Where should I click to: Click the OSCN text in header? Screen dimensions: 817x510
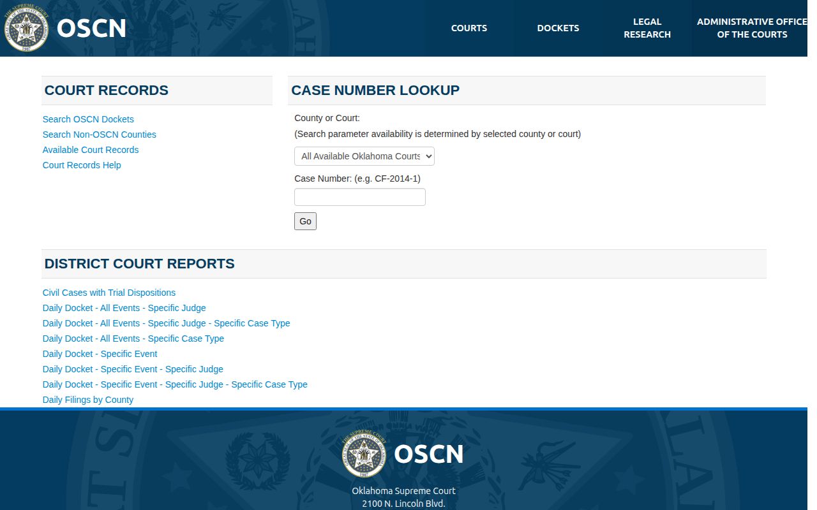pyautogui.click(x=91, y=28)
